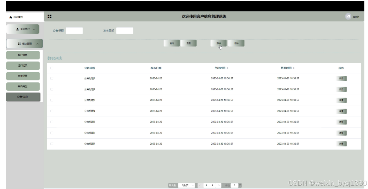Click the next page arrow
This screenshot has height=189, width=368.
[219, 186]
